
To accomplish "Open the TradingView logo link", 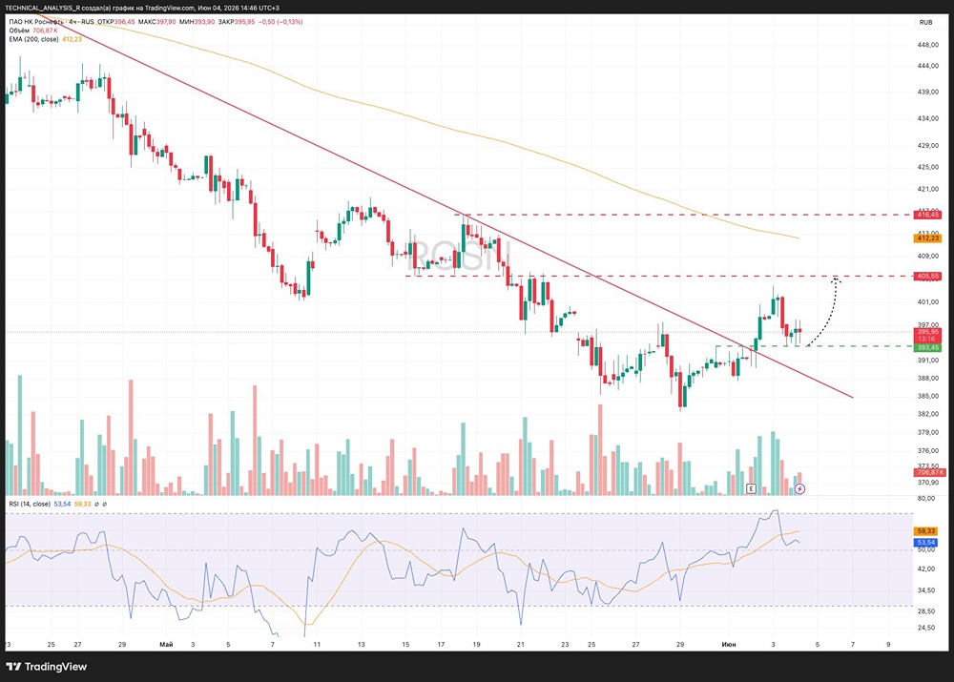I will tap(46, 667).
